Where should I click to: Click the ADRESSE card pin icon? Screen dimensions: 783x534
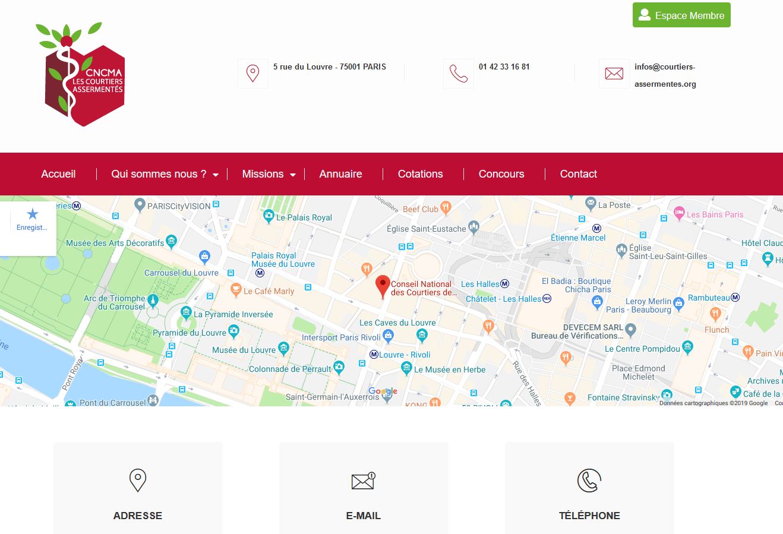138,480
